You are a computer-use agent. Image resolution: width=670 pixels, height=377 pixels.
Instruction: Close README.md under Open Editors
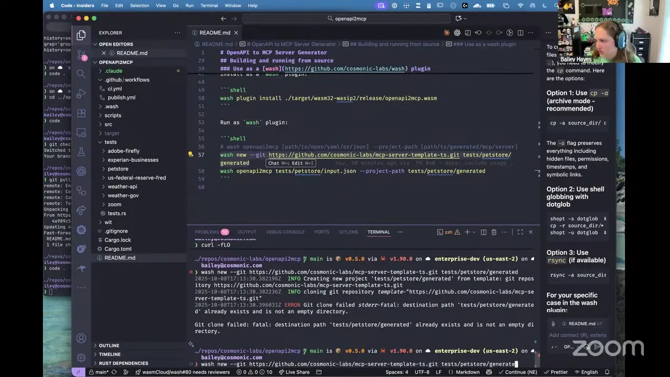(104, 53)
